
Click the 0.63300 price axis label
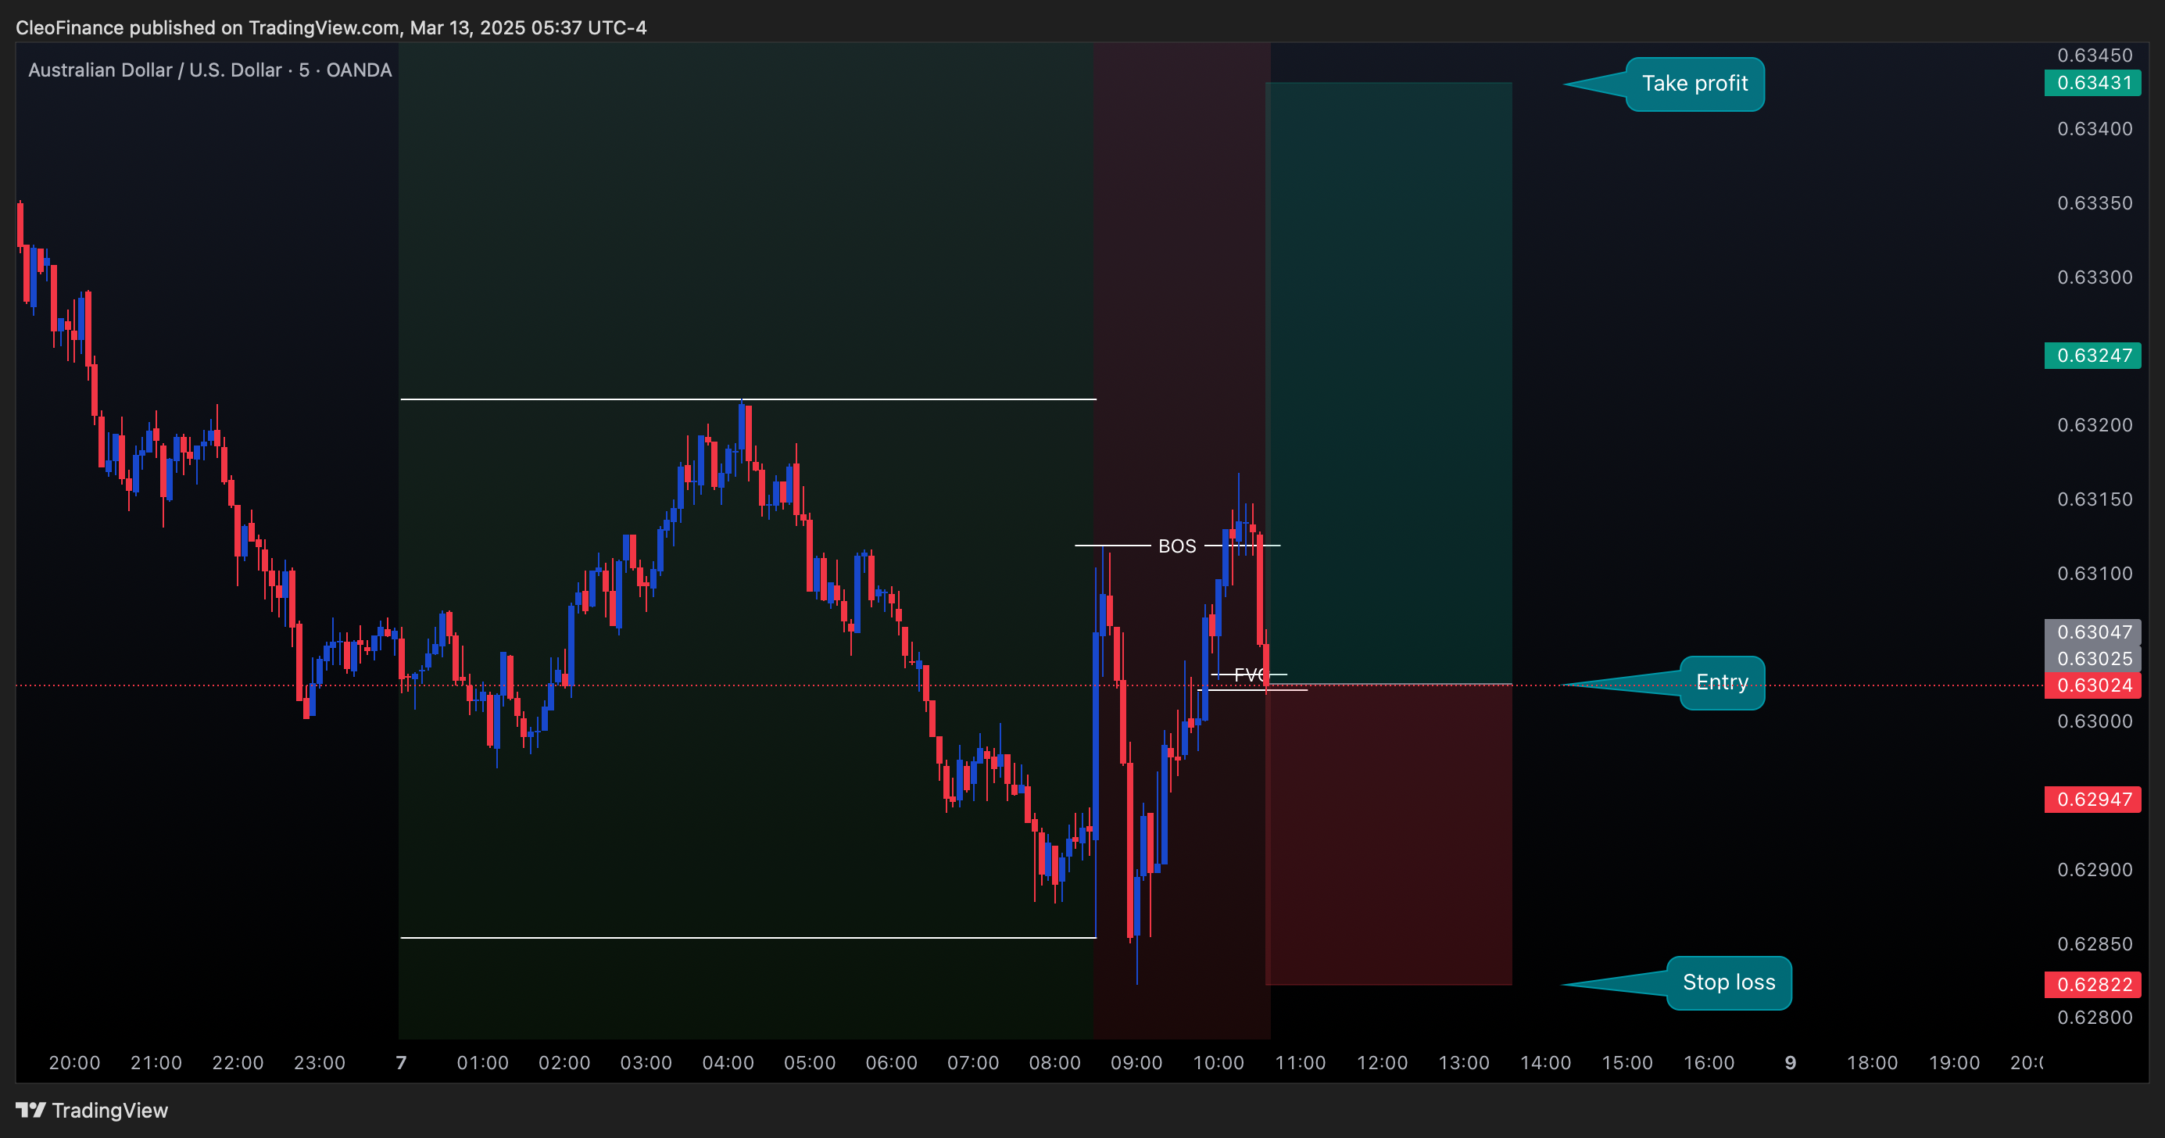click(x=2095, y=277)
